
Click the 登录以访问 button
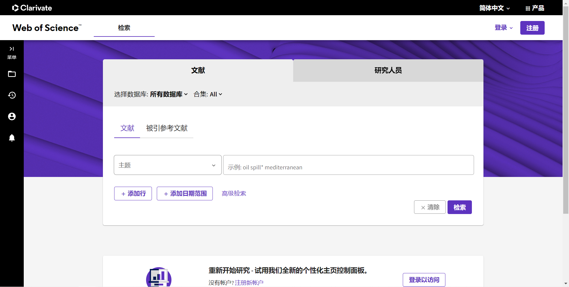coord(424,280)
